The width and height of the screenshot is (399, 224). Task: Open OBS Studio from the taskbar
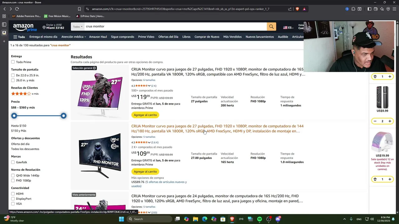click(269, 219)
